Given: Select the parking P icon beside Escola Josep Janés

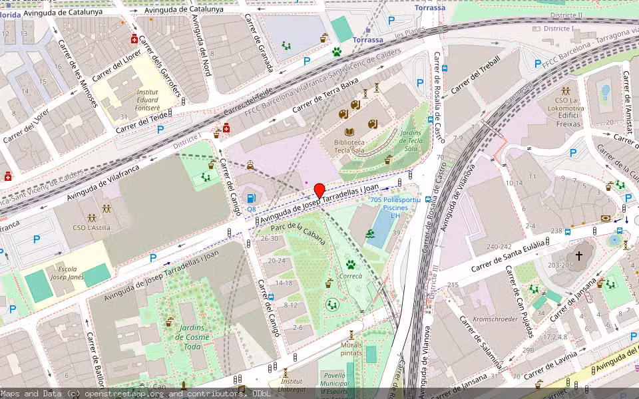Looking at the screenshot, I should click(153, 258).
